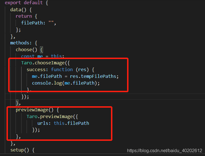Image resolution: width=205 pixels, height=156 pixels.
Task: Click the 'success' callback property
Action: pyautogui.click(x=36, y=70)
